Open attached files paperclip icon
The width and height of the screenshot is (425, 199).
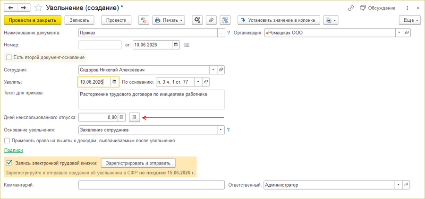211,20
